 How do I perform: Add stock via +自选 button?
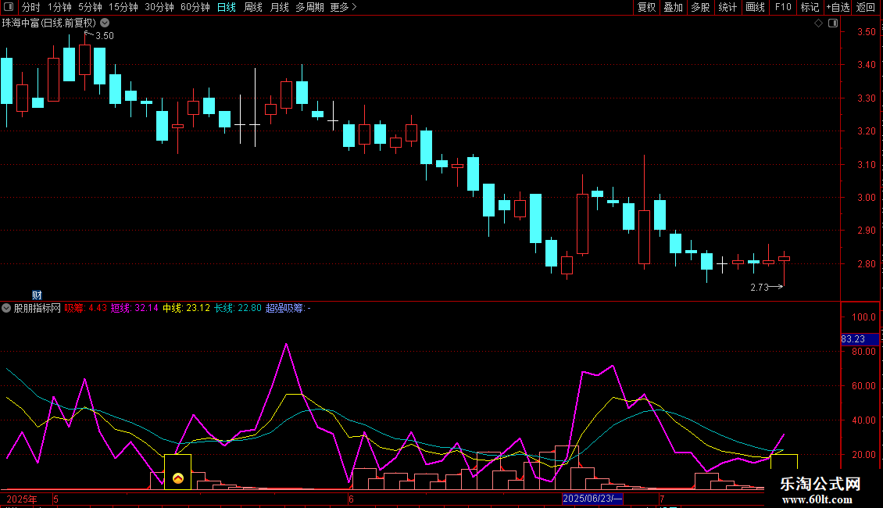tap(838, 7)
